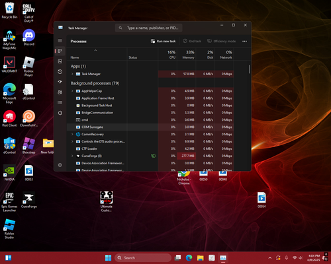The height and width of the screenshot is (264, 331).
Task: Select the Bloxstrap desktop icon
Action: [28, 146]
